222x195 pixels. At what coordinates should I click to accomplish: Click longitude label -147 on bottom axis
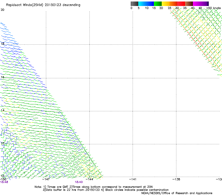pos(46,179)
